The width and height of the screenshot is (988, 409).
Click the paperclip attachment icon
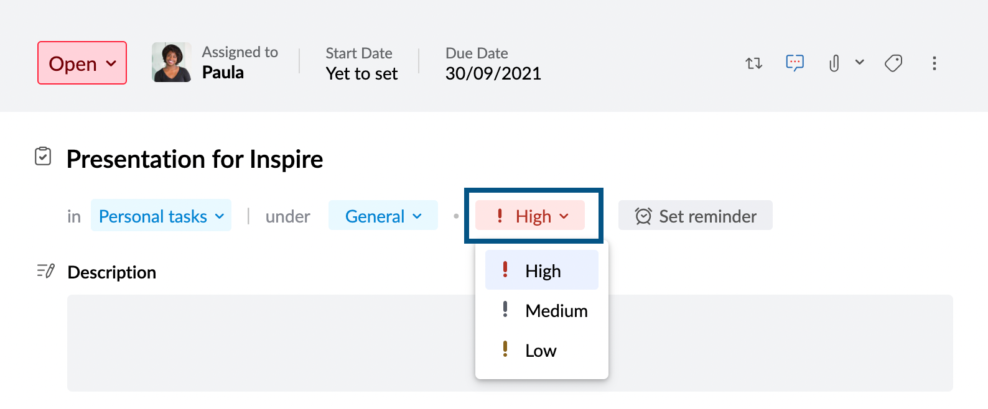click(x=834, y=63)
